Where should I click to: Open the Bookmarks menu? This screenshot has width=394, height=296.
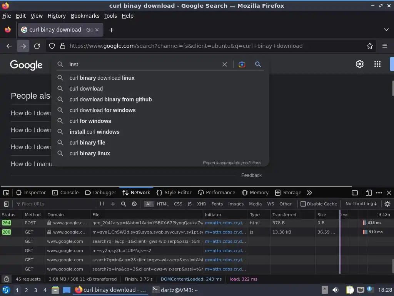[x=85, y=16]
